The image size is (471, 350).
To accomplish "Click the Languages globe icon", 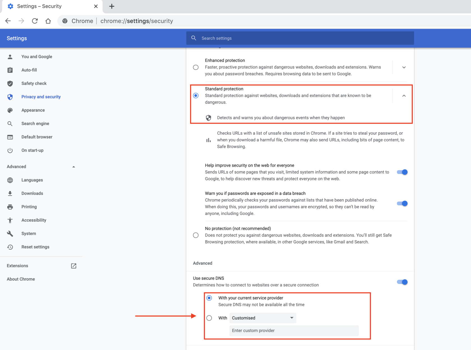I will pyautogui.click(x=10, y=180).
